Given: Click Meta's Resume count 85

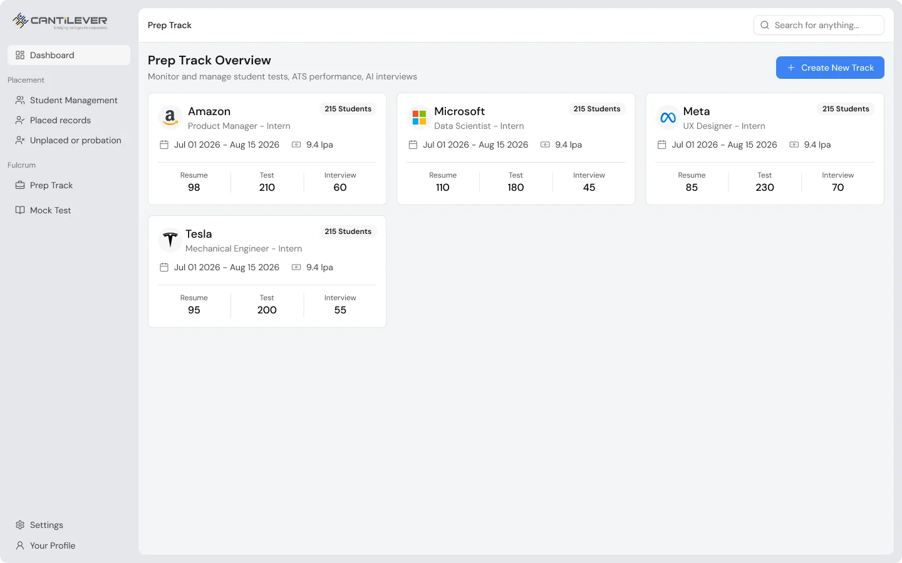Looking at the screenshot, I should click(x=692, y=188).
